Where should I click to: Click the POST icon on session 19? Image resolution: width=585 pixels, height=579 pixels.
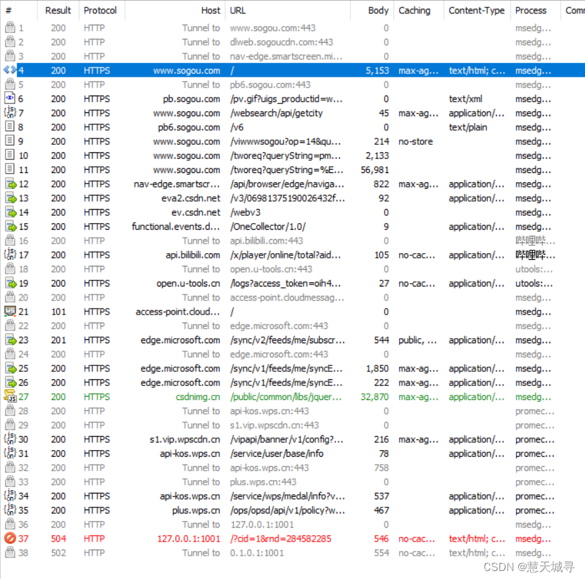coord(11,282)
